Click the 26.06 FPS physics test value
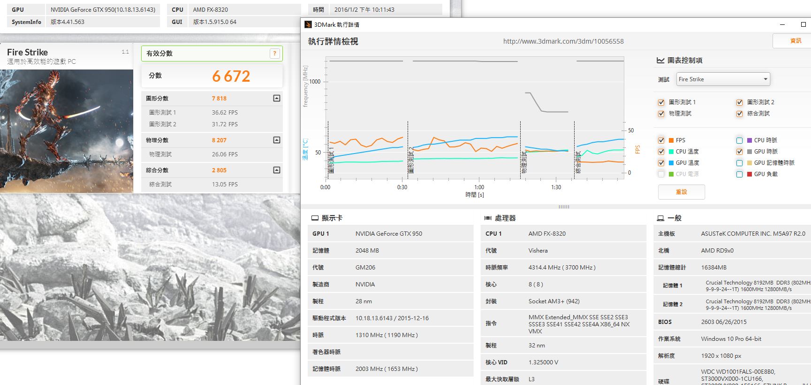The image size is (811, 385). click(225, 154)
